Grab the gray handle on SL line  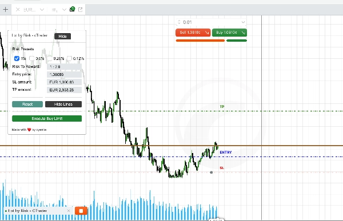point(212,172)
